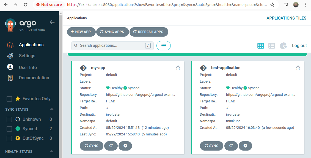This screenshot has height=158, width=311.
Task: Enable the Favorites Only checkbox
Action: [9, 99]
